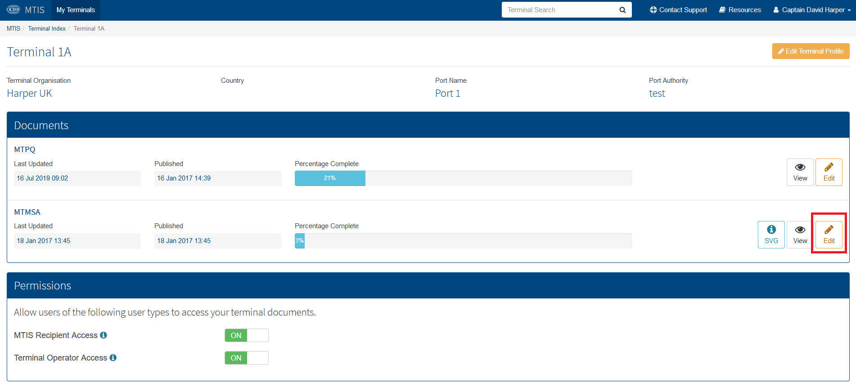
Task: Select MTPQ last updated 16 Jul 2019 09:02
Action: (x=77, y=178)
